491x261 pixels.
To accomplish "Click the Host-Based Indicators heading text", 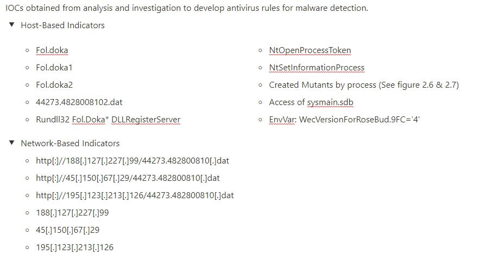I will 62,25.
